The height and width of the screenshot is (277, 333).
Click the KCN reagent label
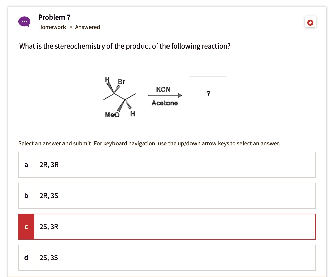pyautogui.click(x=163, y=90)
